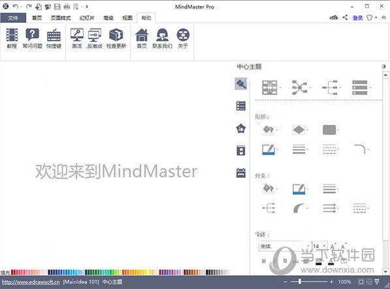Open shape fill color dropdown
390x289 pixels.
pos(270,129)
